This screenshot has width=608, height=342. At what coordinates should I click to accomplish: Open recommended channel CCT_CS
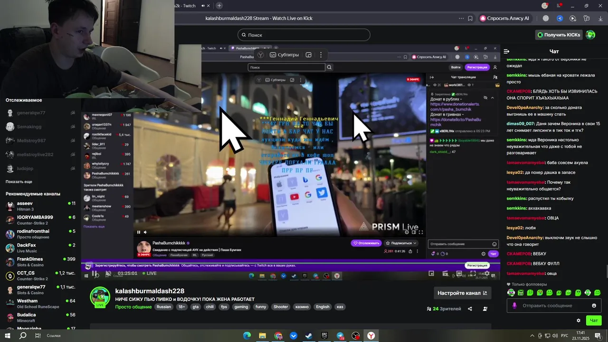pos(40,275)
